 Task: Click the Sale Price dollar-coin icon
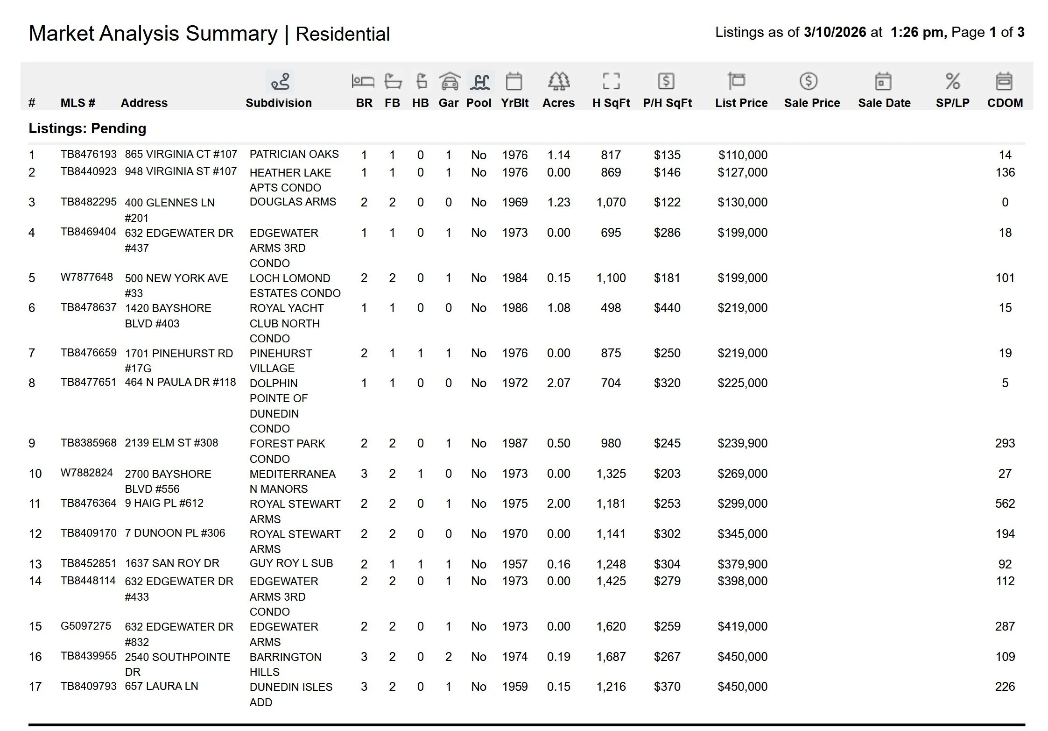(x=808, y=81)
